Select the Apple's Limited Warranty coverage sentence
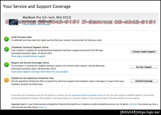The image size is (161, 115). 58,66
